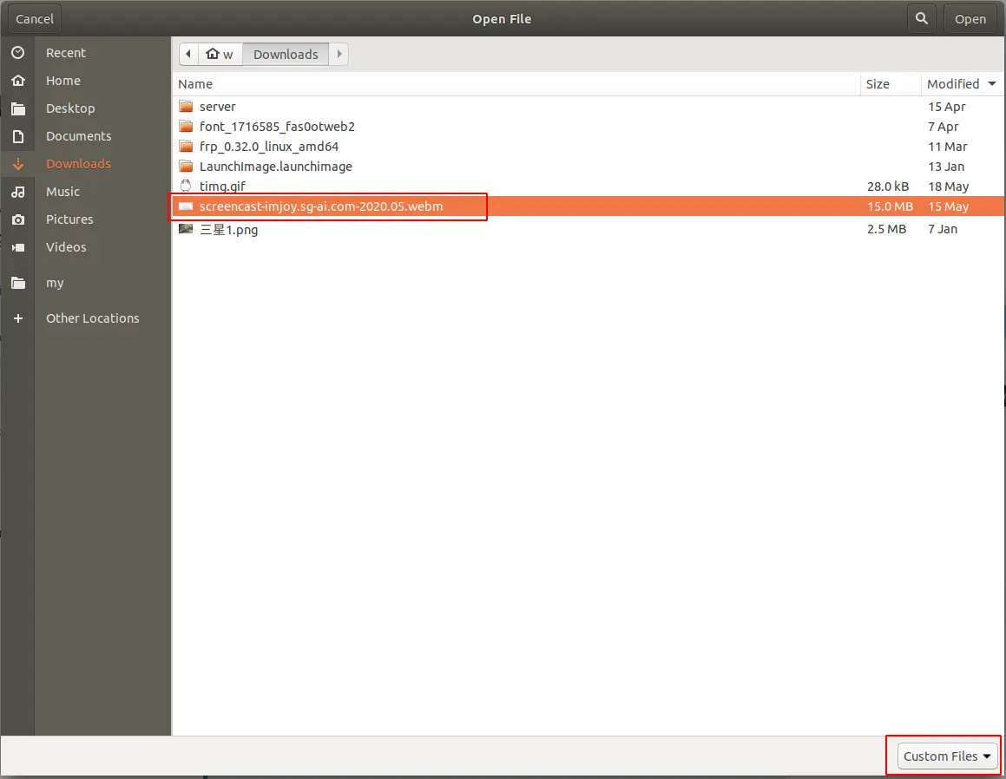1006x779 pixels.
Task: Click the '15 Apr' modified date
Action: pos(946,107)
